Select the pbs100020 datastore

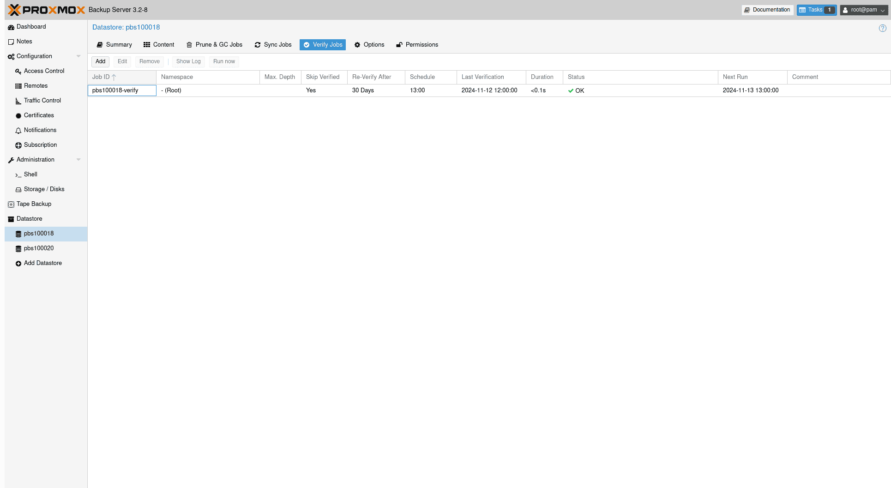coord(39,248)
